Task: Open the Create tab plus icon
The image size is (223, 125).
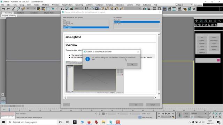Action: (x=197, y=21)
